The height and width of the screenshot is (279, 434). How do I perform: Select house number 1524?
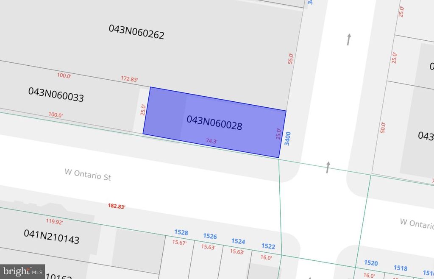[238, 241]
